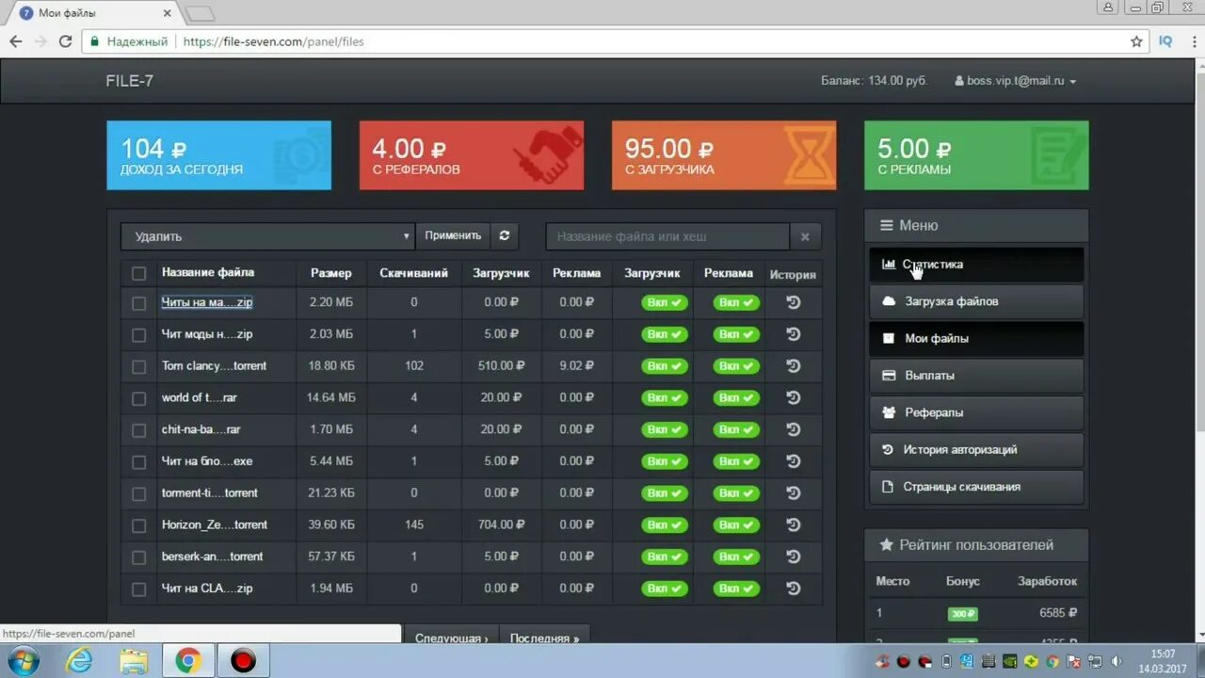Click the Название файла или хеш search field
The width and height of the screenshot is (1205, 678).
pos(667,236)
